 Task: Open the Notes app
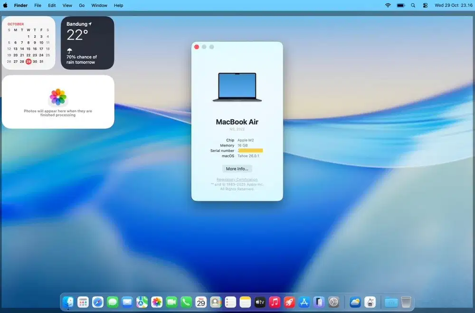pyautogui.click(x=245, y=302)
